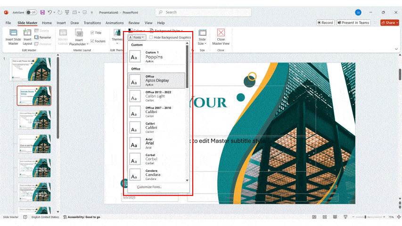Click Present in Teams button

tap(353, 23)
